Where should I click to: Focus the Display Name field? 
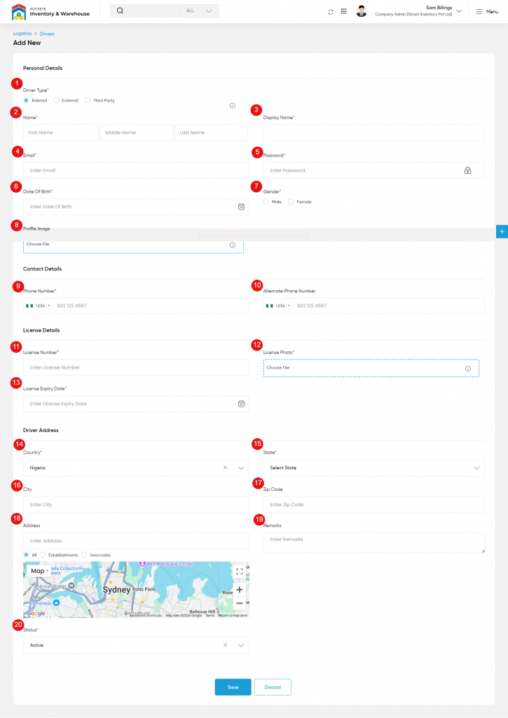click(374, 133)
